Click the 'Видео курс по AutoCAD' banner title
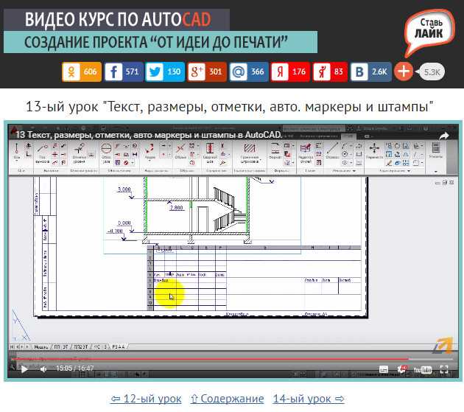The width and height of the screenshot is (464, 412). pyautogui.click(x=117, y=20)
